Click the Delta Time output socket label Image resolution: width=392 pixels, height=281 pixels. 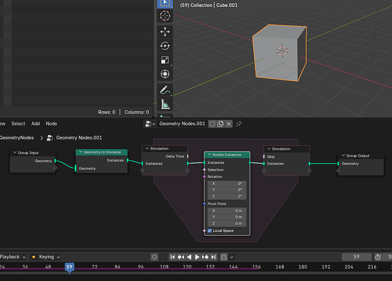tap(175, 156)
